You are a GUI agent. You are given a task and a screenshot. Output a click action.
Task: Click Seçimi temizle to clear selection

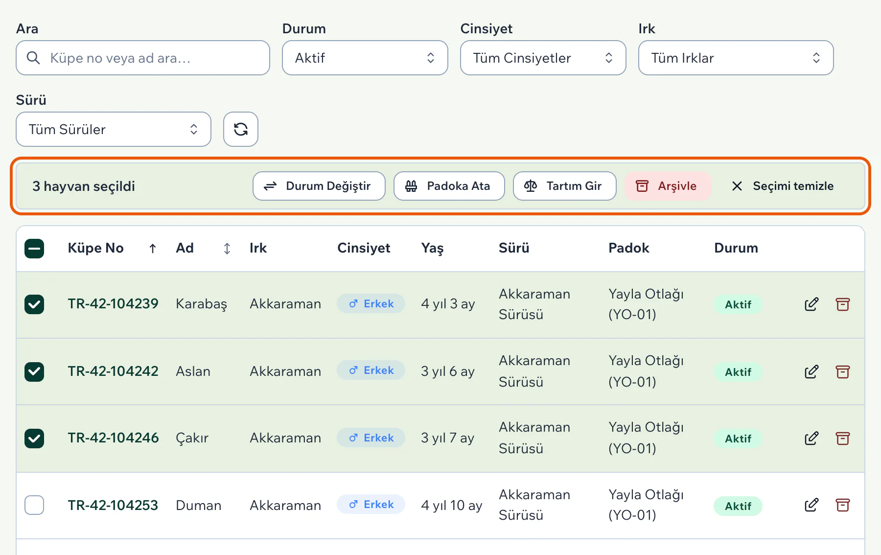click(x=783, y=186)
